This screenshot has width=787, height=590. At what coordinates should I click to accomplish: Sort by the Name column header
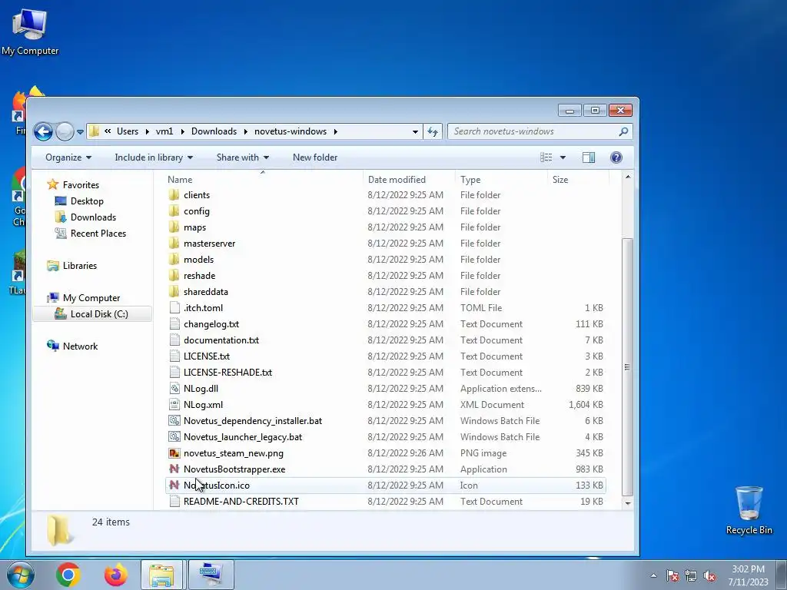(x=263, y=180)
